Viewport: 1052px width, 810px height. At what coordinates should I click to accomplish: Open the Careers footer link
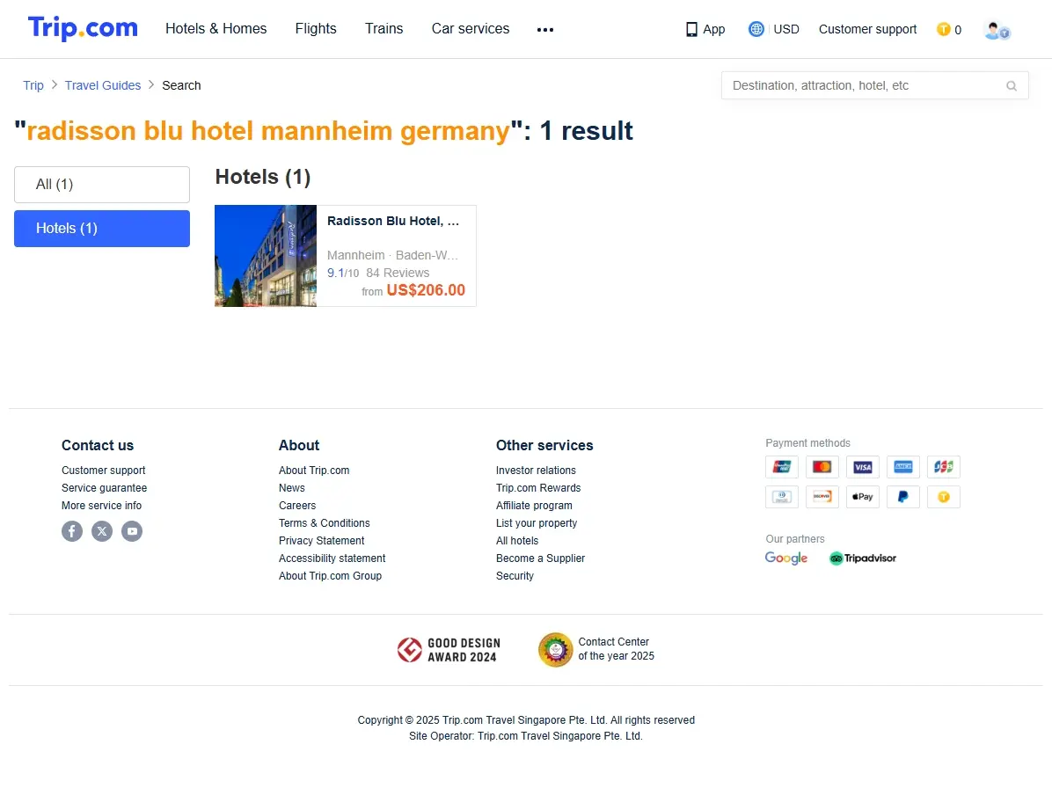297,506
